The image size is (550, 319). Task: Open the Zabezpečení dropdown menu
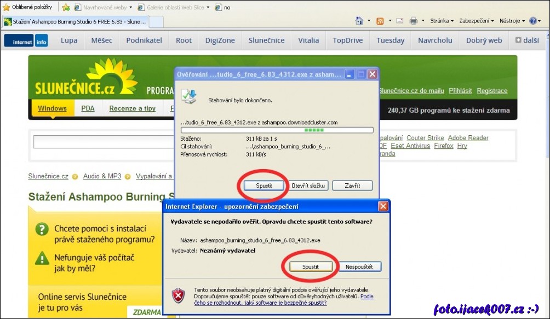pos(476,21)
